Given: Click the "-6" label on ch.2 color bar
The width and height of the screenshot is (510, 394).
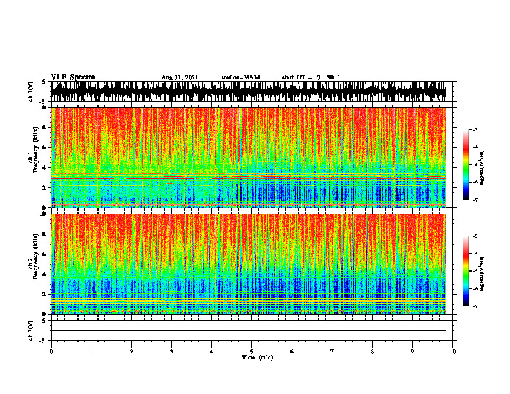Looking at the screenshot, I should coord(475,288).
